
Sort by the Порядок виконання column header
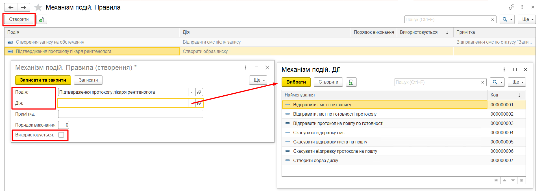[373, 32]
